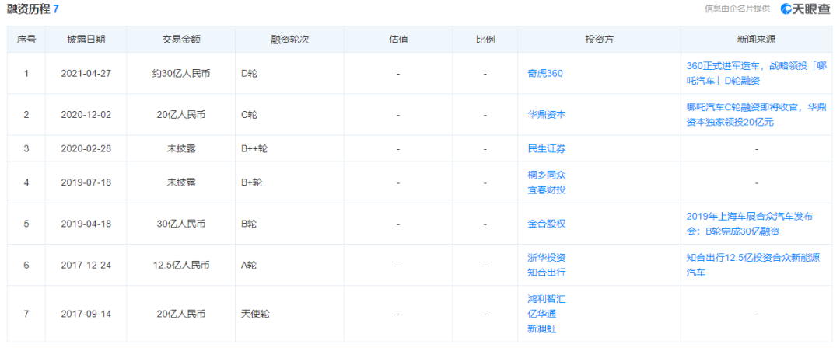Select the 12.5亿人民币 amount cell

(180, 265)
